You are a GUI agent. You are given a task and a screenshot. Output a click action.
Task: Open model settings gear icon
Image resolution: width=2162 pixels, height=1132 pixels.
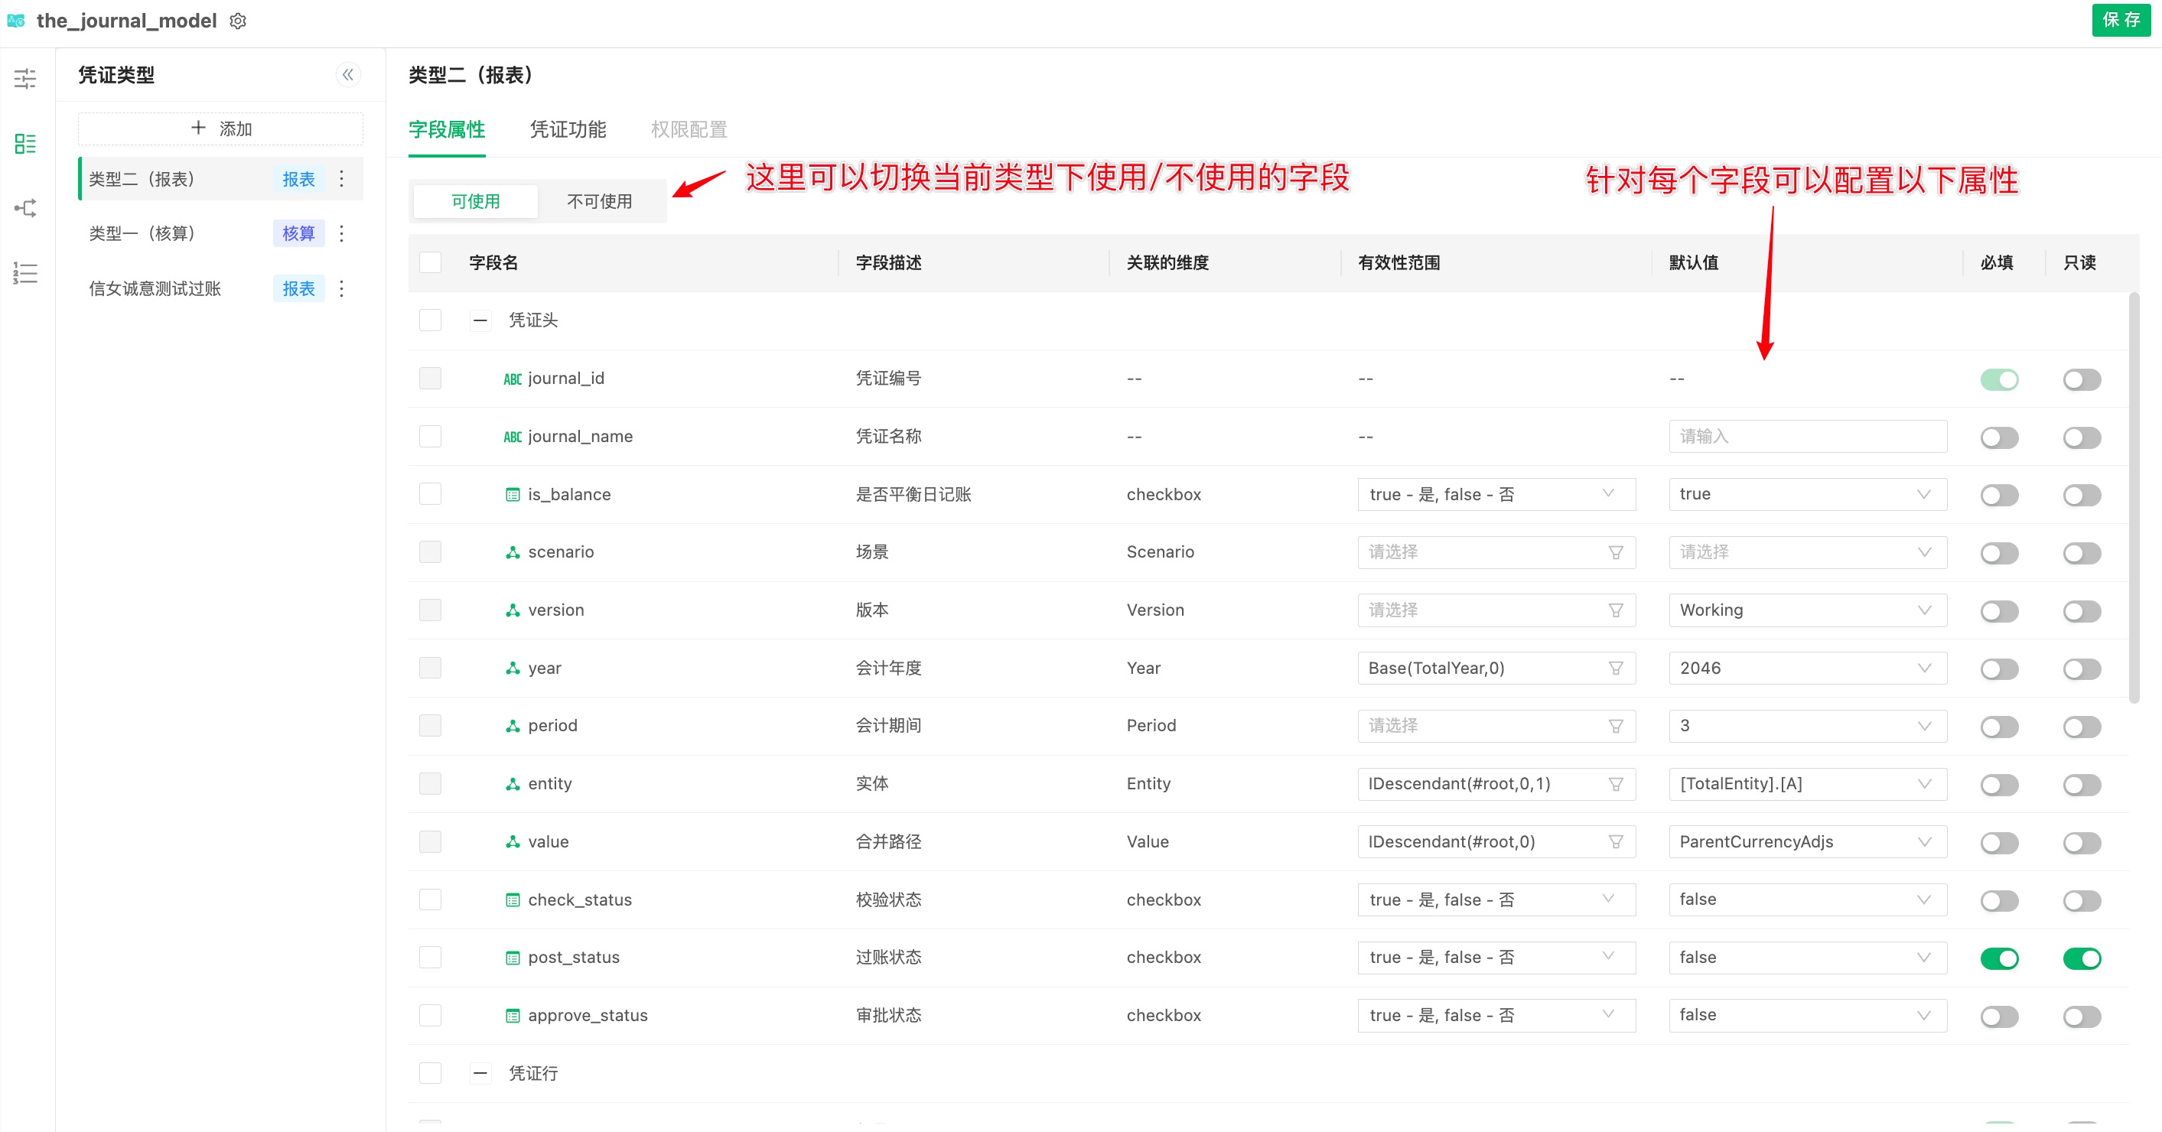(x=239, y=21)
